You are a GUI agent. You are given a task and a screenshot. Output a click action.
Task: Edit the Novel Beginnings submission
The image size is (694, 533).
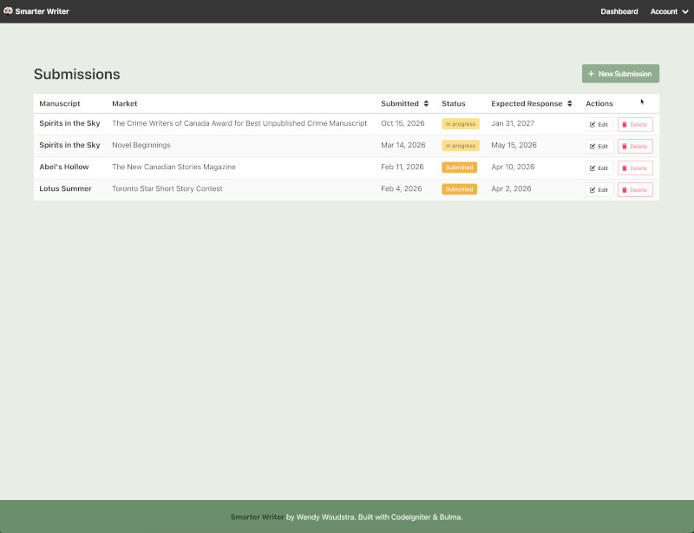(599, 147)
